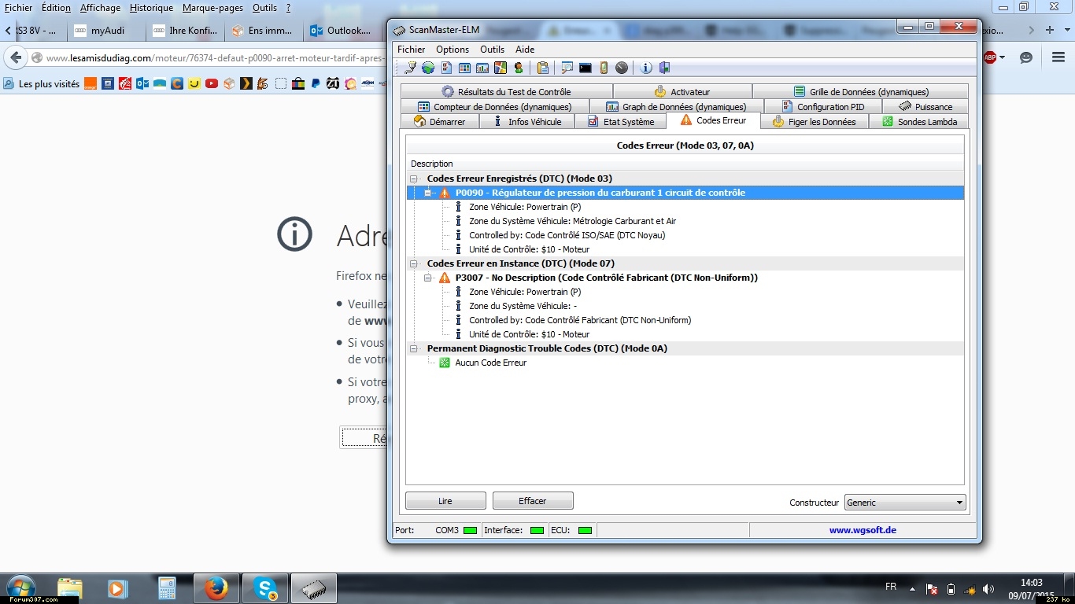Click the magnifier search icon in toolbar
Viewport: 1075px width, 604px height.
[x=567, y=68]
